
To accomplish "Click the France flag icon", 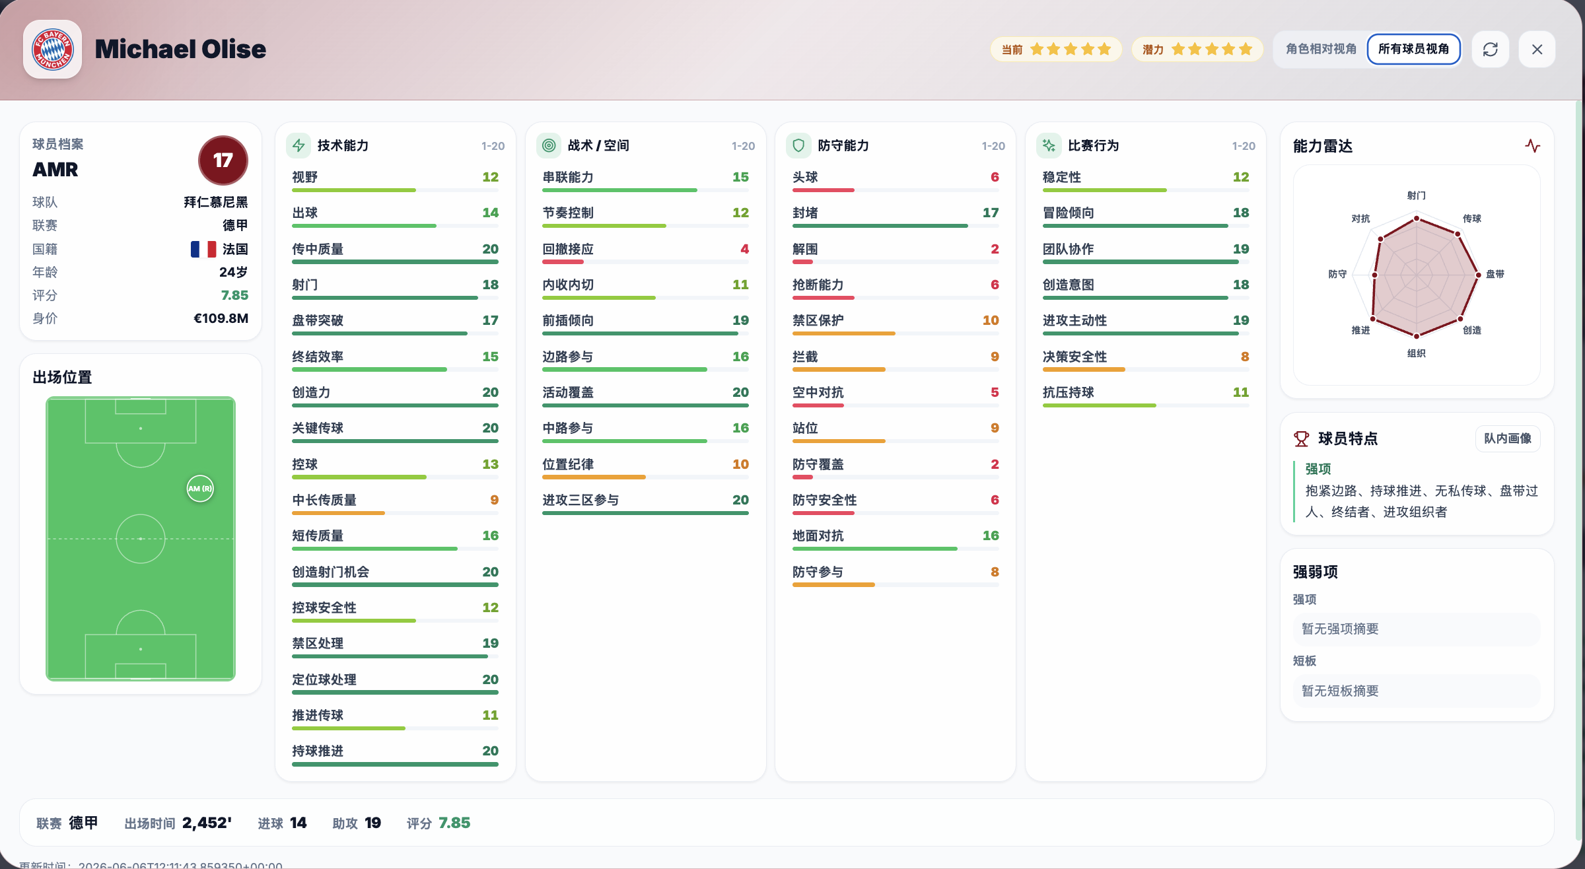I will pos(203,249).
